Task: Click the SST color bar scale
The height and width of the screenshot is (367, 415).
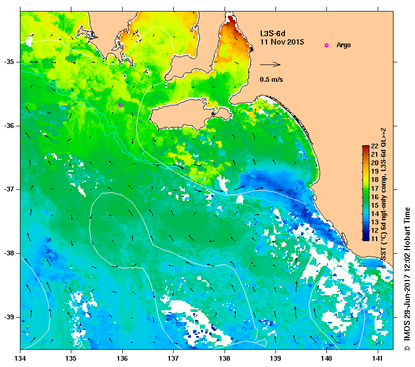Action: point(366,193)
